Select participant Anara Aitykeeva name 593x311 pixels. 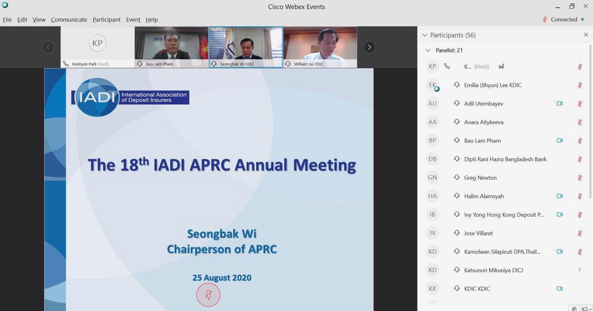pos(484,122)
